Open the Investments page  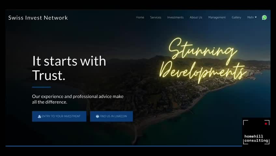coord(175,18)
